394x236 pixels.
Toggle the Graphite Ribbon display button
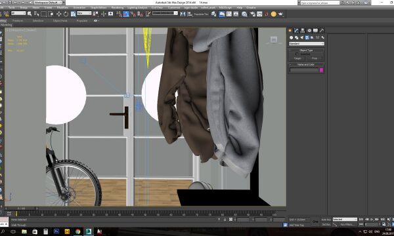coord(222,14)
